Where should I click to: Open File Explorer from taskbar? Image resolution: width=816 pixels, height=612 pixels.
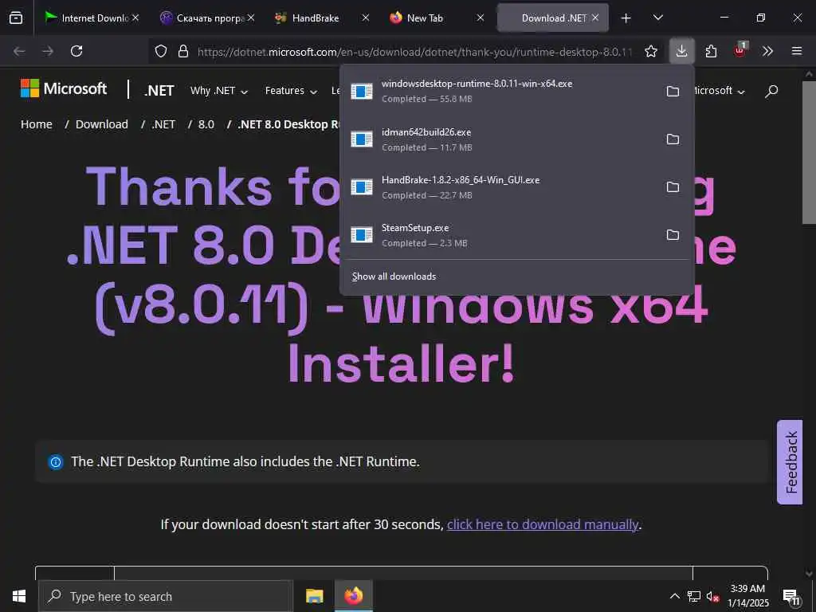click(x=314, y=596)
